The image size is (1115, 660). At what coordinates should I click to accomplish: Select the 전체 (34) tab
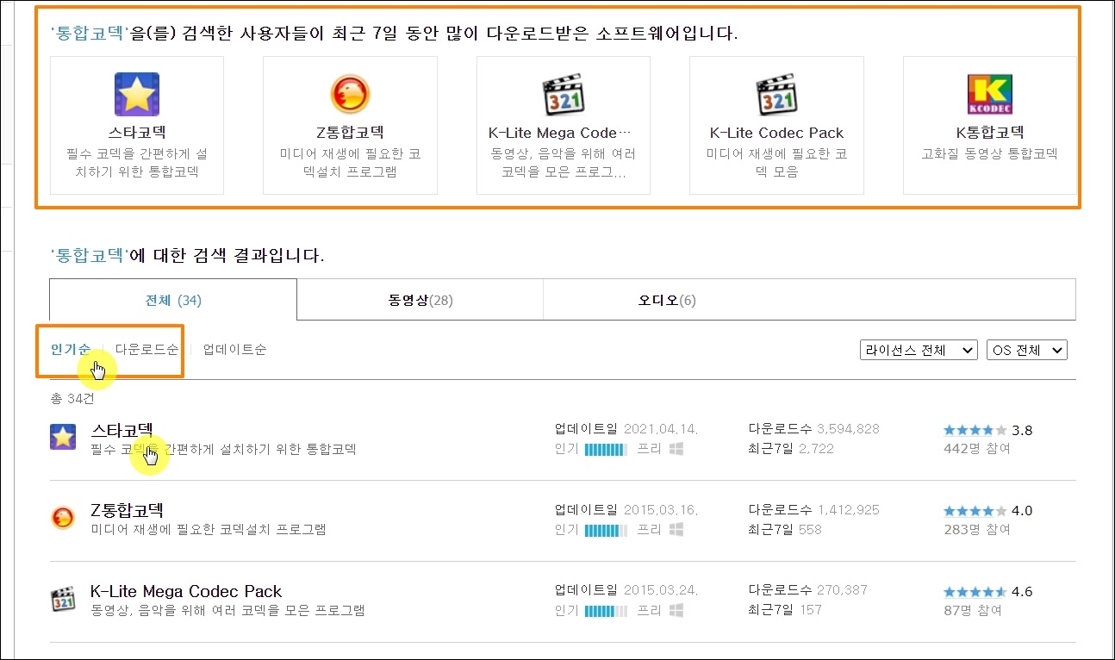click(x=173, y=301)
